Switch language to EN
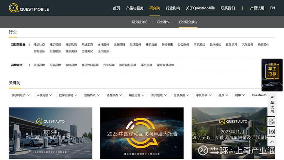Image resolution: width=284 pixels, height=160 pixels. point(272,8)
